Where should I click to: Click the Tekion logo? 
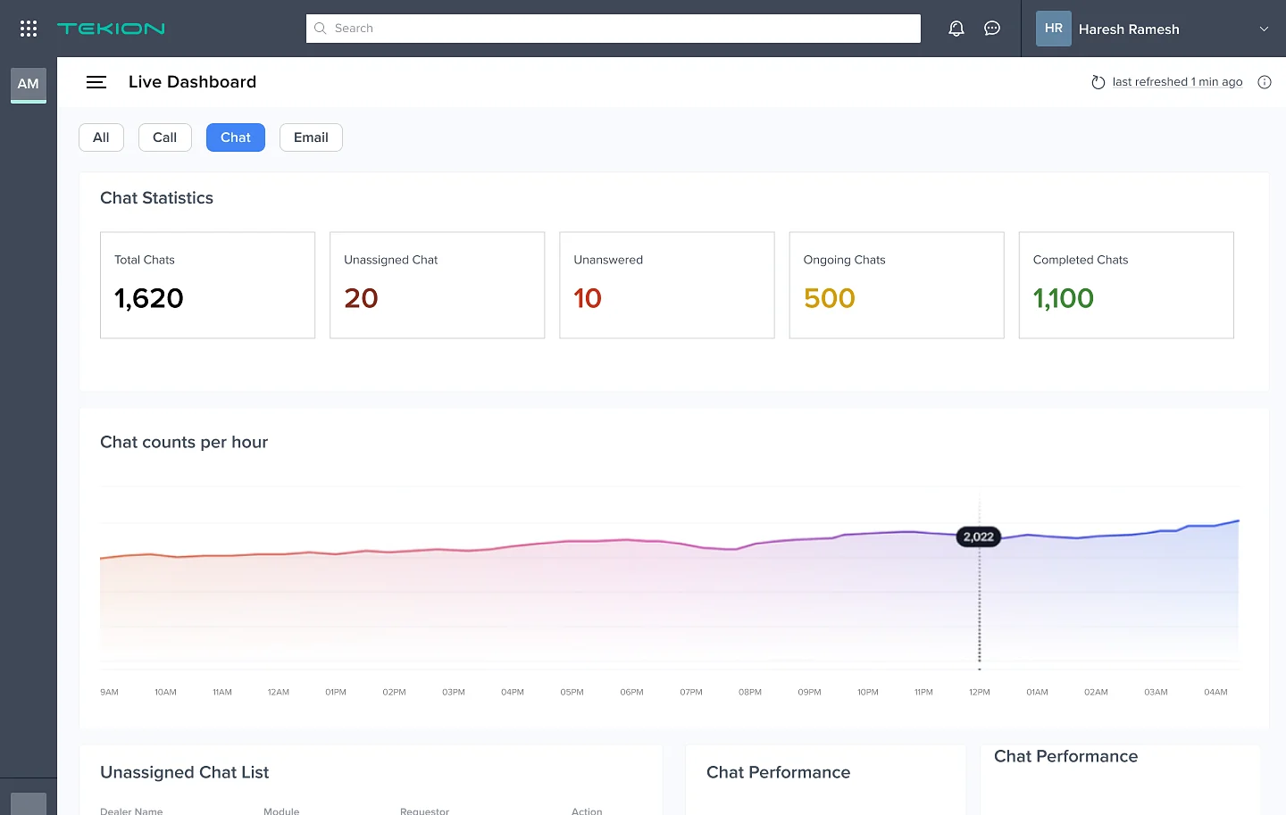click(x=111, y=29)
